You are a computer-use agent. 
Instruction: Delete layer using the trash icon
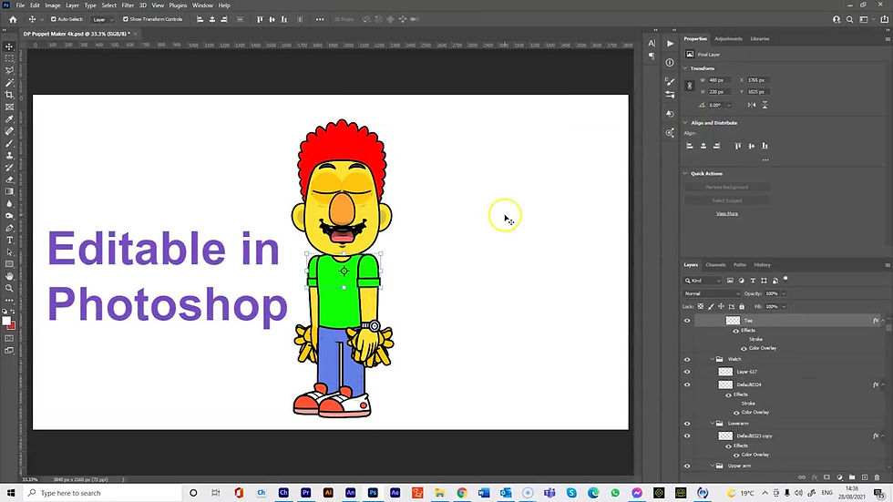(877, 477)
